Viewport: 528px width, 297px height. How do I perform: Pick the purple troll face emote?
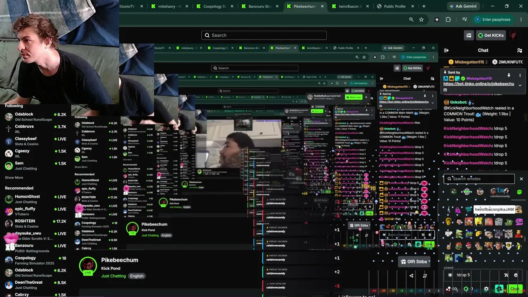tap(519, 222)
